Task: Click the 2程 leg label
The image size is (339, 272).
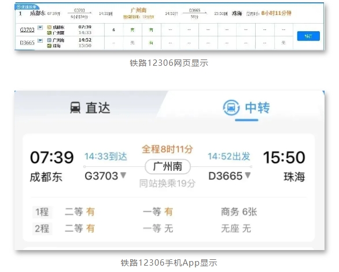Action: pos(42,228)
